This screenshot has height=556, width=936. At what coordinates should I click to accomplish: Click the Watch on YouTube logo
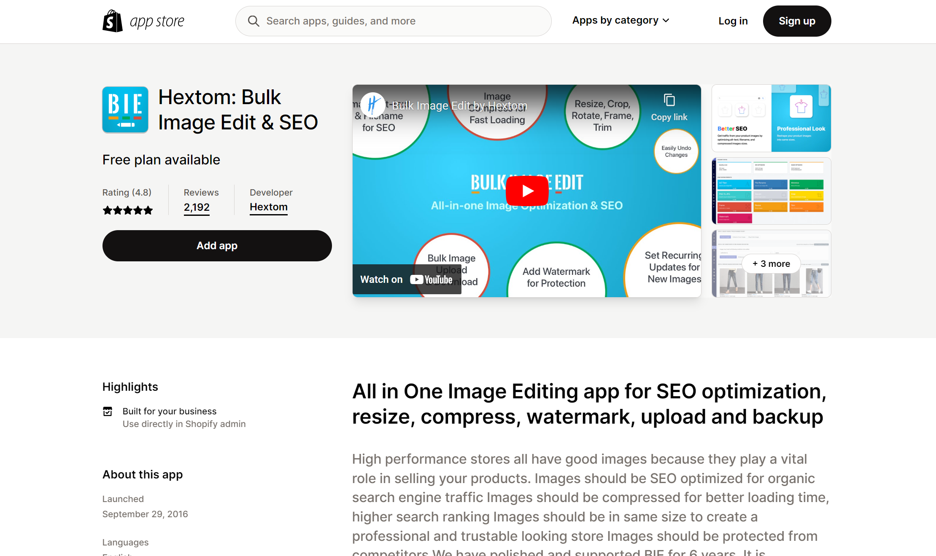[x=431, y=279]
